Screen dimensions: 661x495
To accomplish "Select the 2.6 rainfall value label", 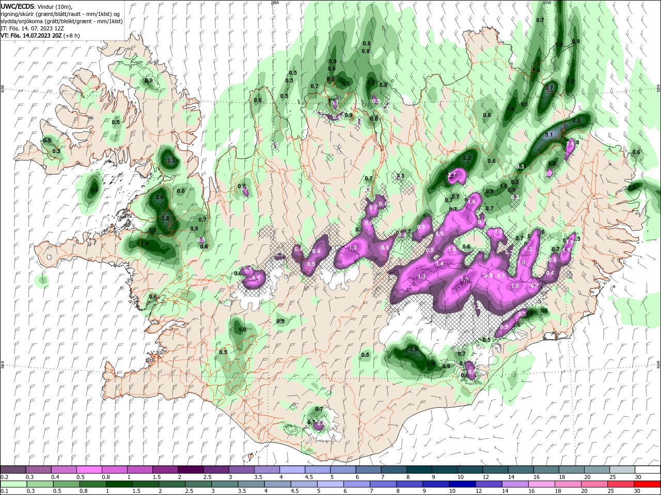I will coord(159,197).
